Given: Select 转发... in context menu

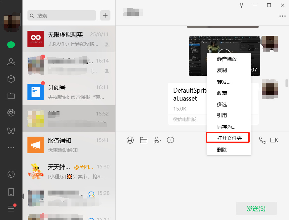Looking at the screenshot, I should [x=229, y=82].
